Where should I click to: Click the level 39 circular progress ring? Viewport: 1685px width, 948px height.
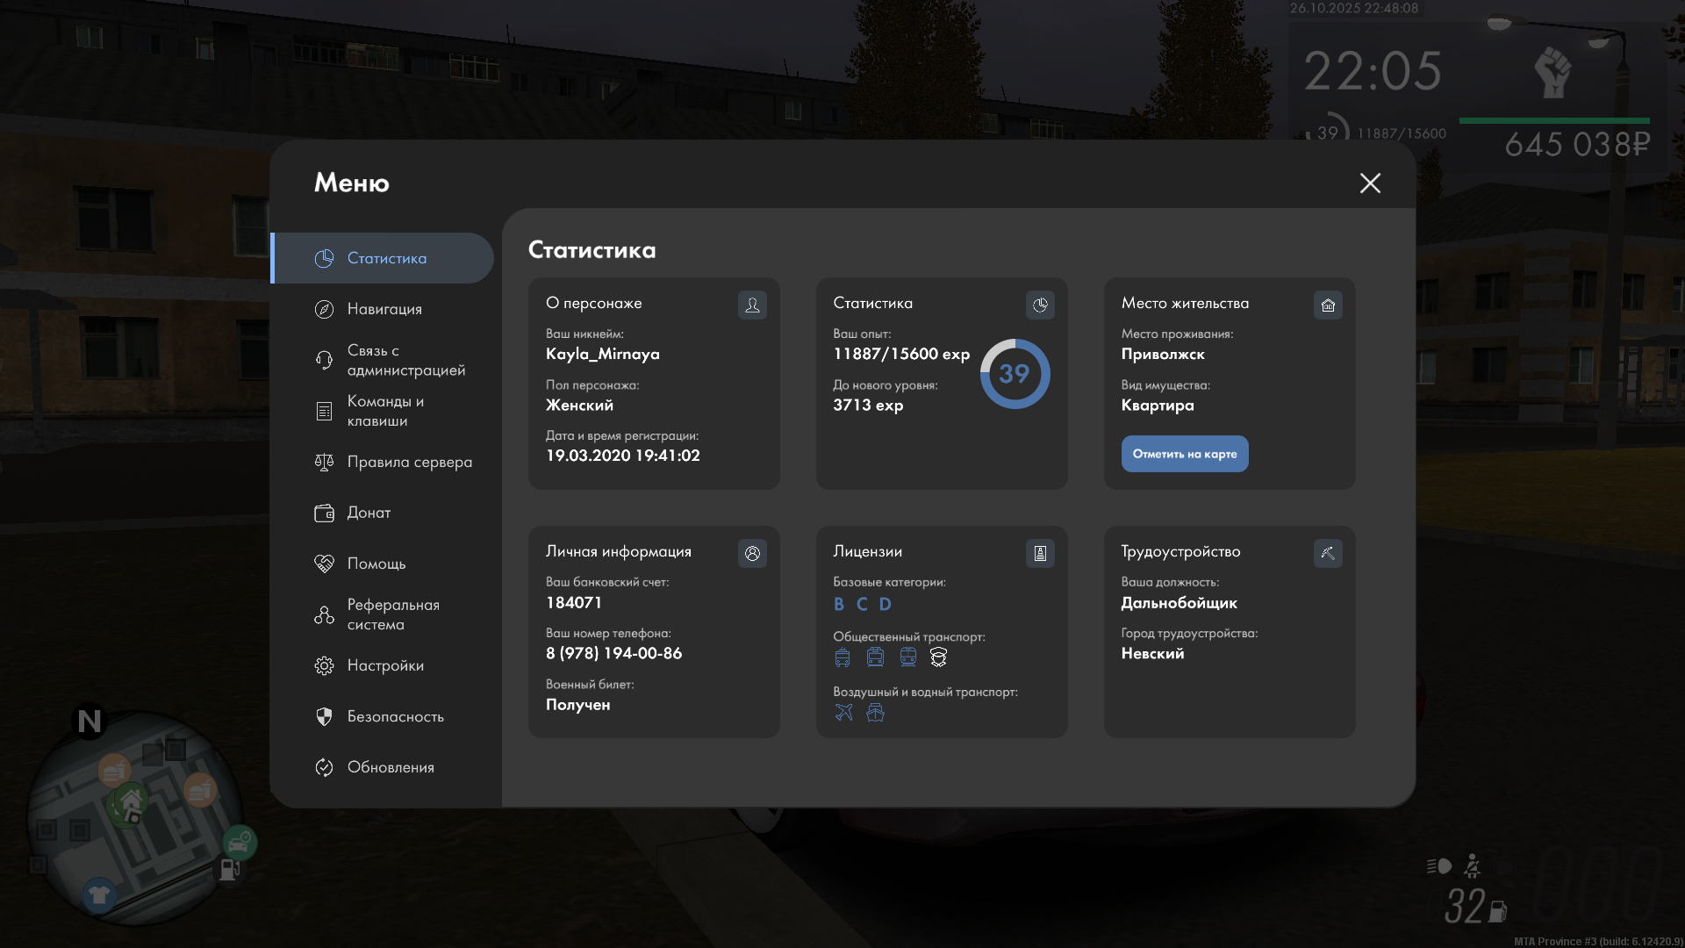1015,374
